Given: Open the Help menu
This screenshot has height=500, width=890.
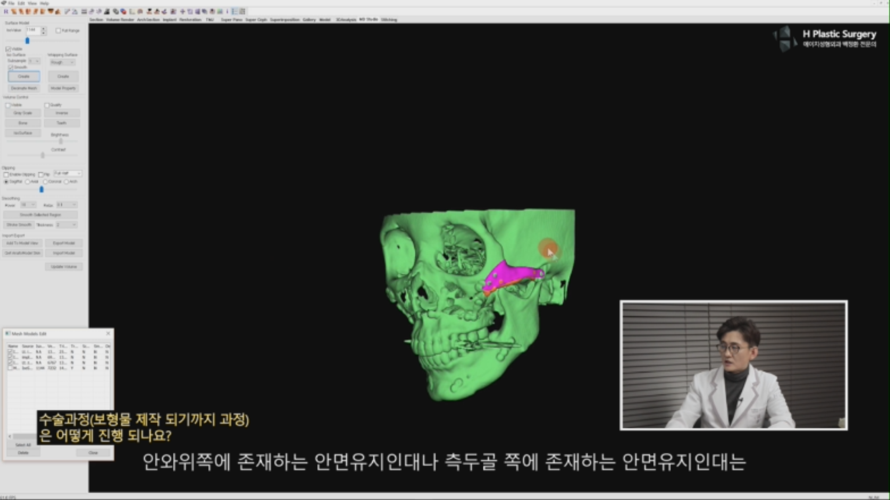Looking at the screenshot, I should pyautogui.click(x=44, y=3).
